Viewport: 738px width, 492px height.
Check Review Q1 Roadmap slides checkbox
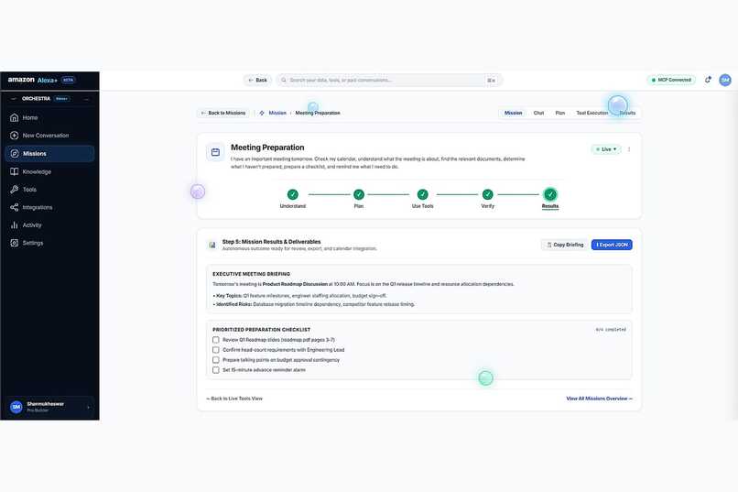point(216,340)
